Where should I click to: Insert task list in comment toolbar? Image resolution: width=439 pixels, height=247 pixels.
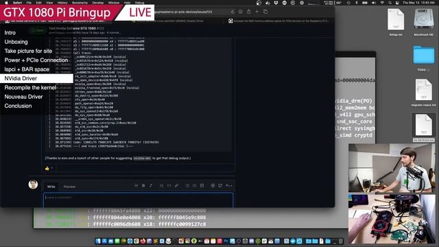pyautogui.click(x=202, y=185)
